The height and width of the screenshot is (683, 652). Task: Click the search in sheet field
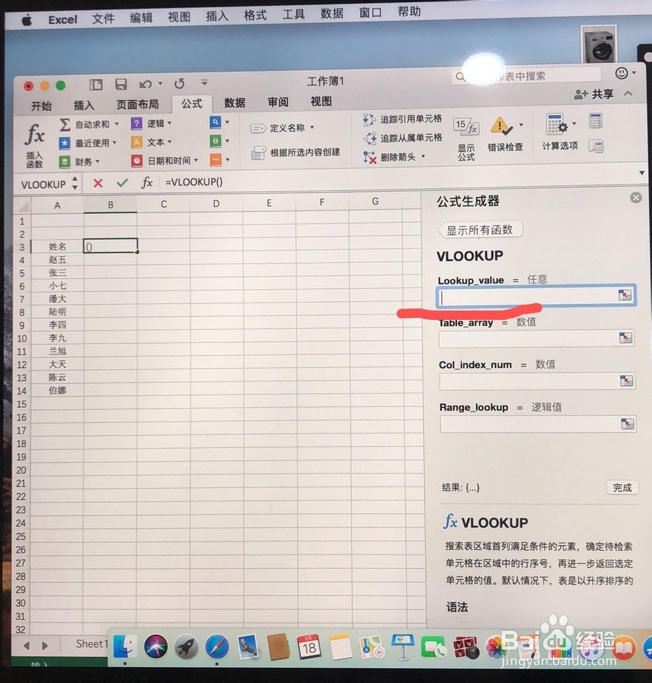[526, 76]
